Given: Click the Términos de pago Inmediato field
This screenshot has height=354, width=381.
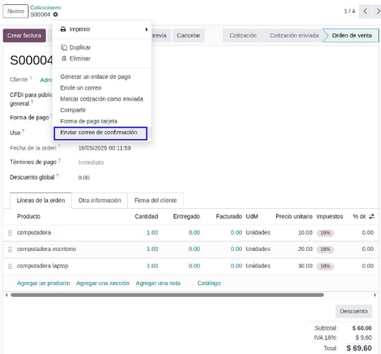Looking at the screenshot, I should 91,162.
